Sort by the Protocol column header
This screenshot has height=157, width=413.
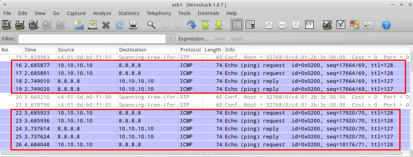pos(191,50)
